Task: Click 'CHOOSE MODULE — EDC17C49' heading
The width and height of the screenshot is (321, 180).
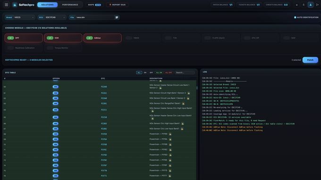Action: coord(36,28)
